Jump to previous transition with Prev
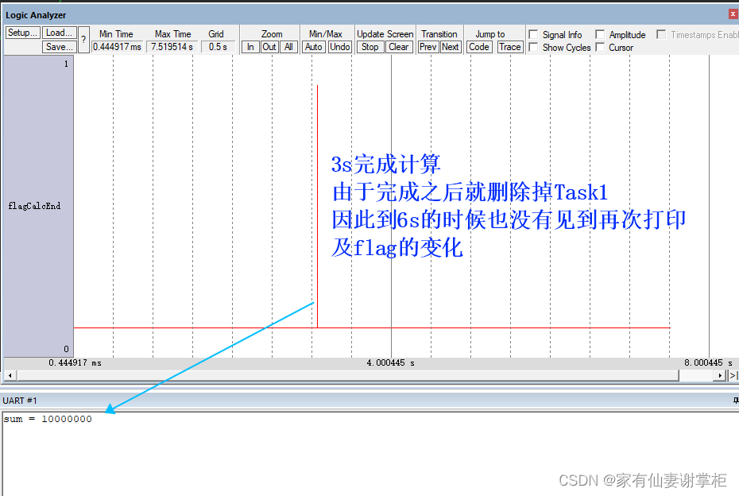Viewport: 739px width, 496px height. coord(428,47)
